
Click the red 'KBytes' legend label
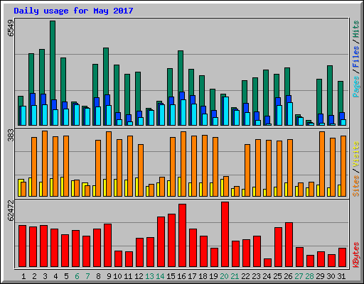click(356, 255)
